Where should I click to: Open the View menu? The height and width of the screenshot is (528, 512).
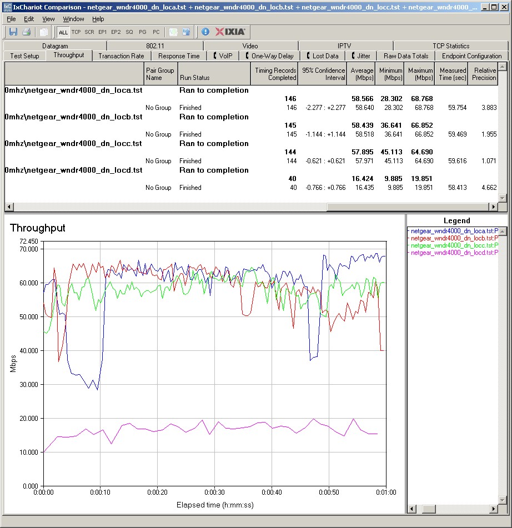click(48, 19)
